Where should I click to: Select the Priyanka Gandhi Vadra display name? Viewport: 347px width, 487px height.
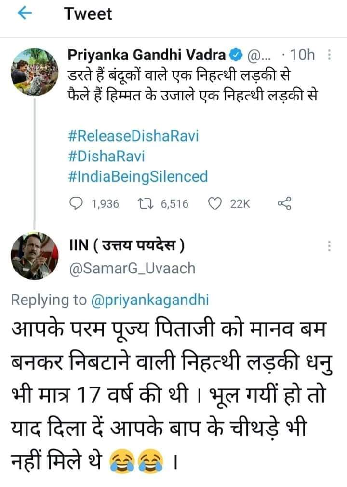point(147,55)
